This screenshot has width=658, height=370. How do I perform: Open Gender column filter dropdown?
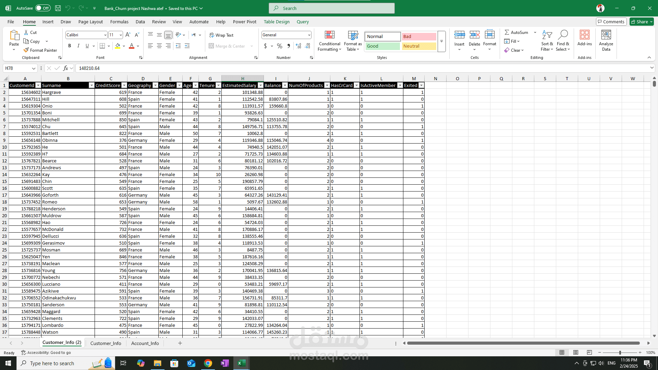pyautogui.click(x=179, y=85)
